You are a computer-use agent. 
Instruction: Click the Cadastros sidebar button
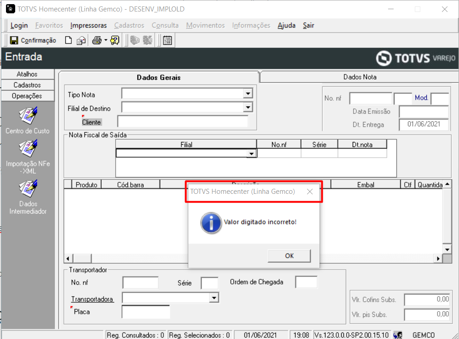(x=28, y=85)
